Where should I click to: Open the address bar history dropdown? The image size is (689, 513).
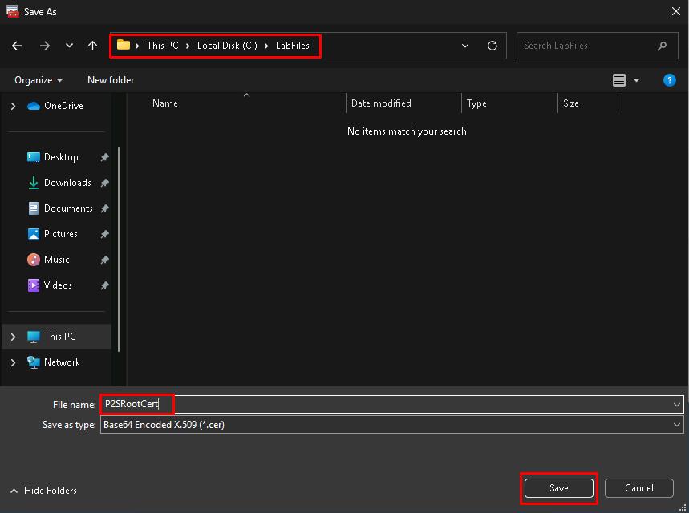pyautogui.click(x=465, y=46)
